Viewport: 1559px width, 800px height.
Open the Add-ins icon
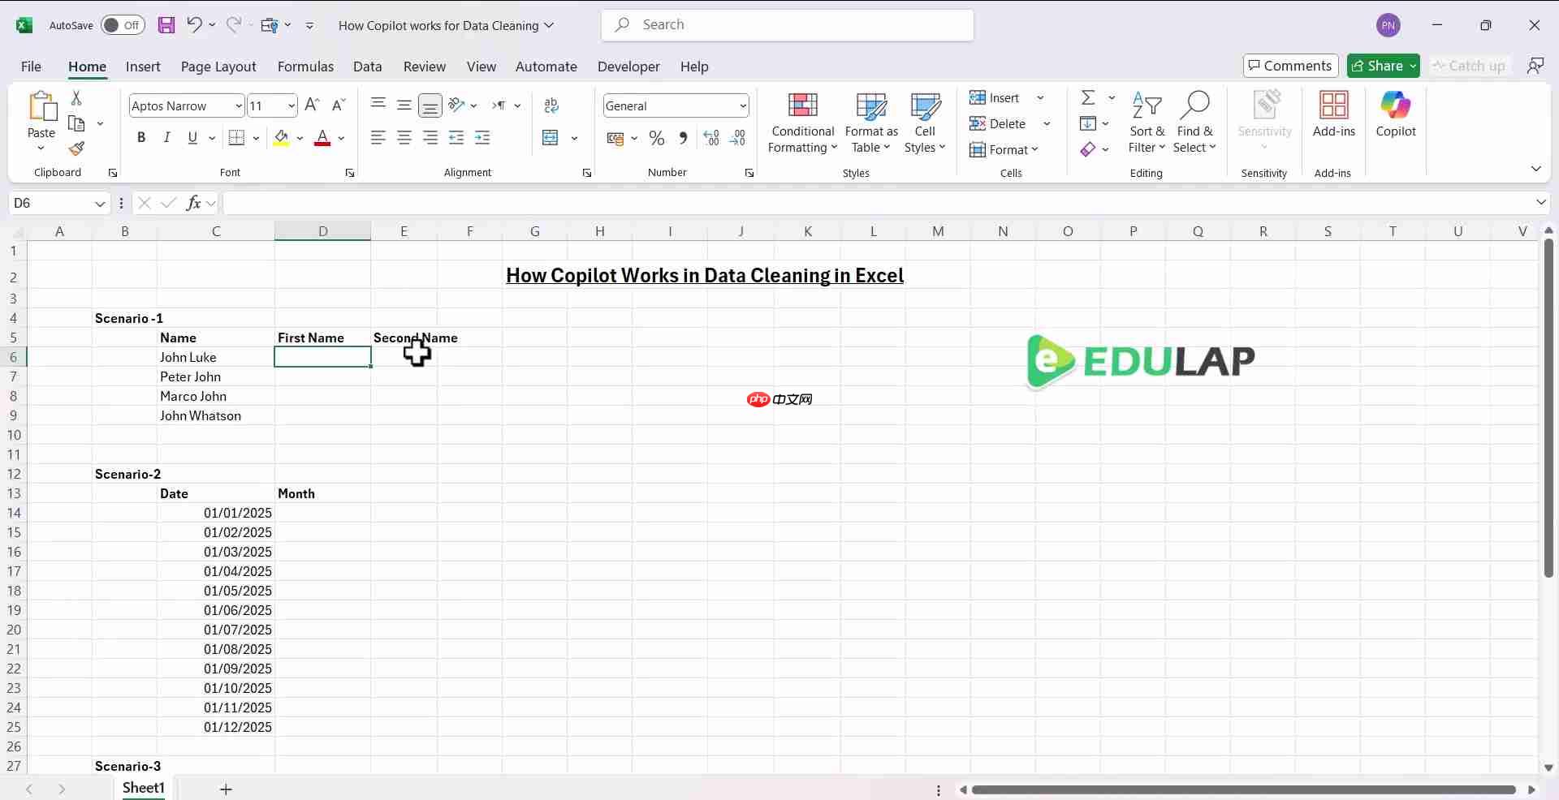click(x=1334, y=114)
